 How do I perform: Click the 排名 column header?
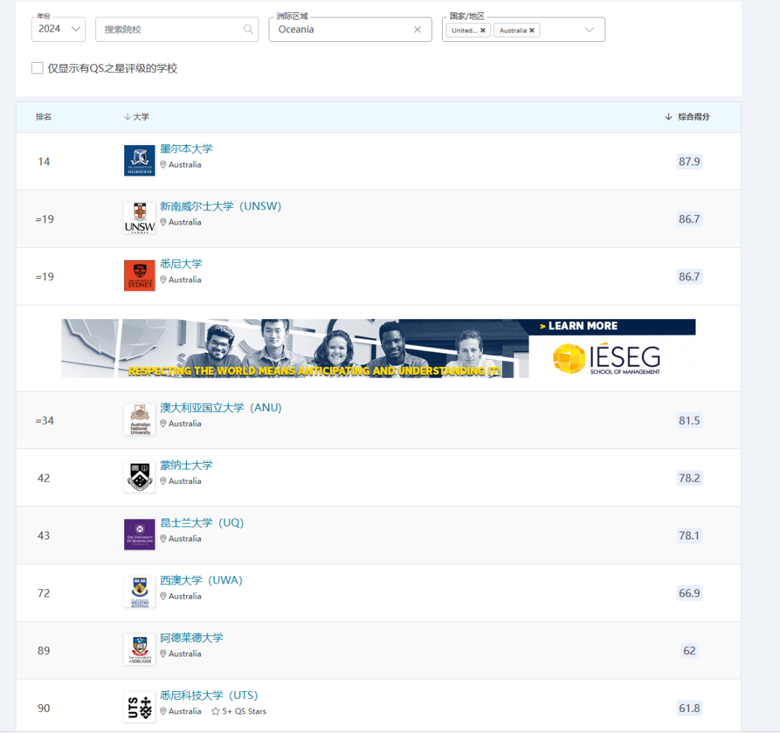[44, 117]
